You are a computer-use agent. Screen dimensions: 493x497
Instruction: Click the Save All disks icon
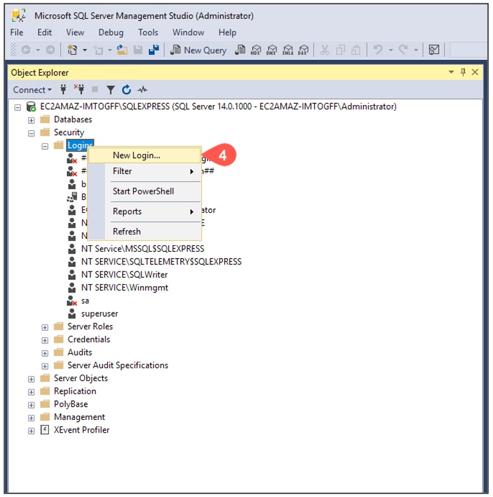tap(153, 50)
